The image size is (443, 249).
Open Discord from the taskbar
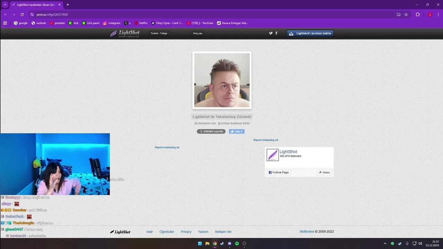[x=229, y=243]
